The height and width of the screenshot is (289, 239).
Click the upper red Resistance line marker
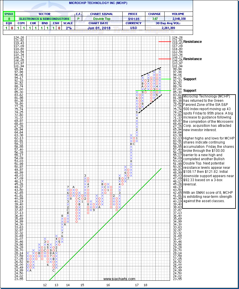[x=165, y=42]
